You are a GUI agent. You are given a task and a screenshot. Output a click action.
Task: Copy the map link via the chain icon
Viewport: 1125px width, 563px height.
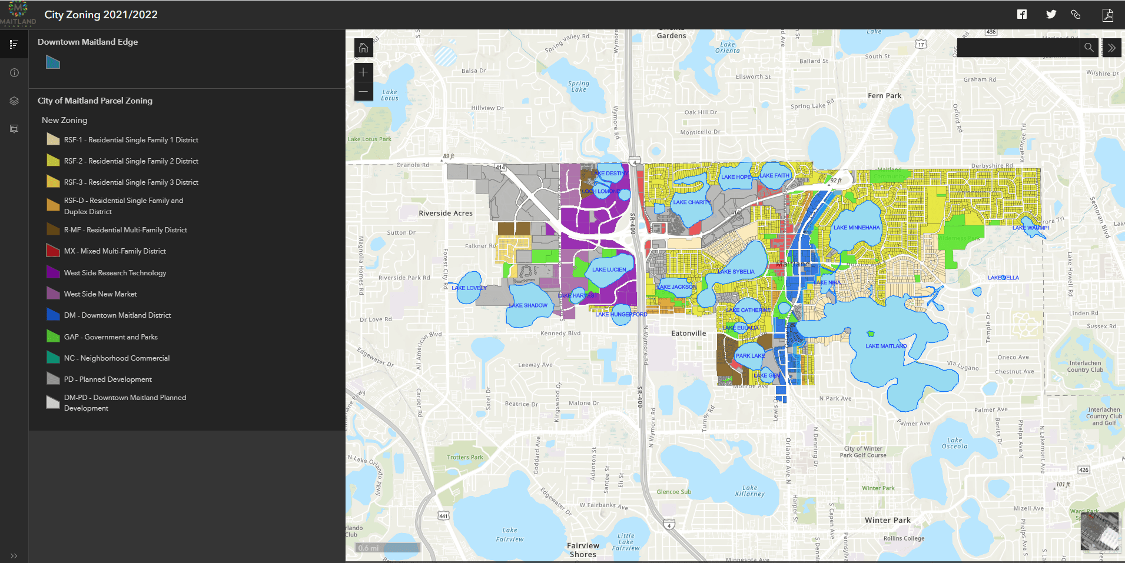tap(1077, 14)
